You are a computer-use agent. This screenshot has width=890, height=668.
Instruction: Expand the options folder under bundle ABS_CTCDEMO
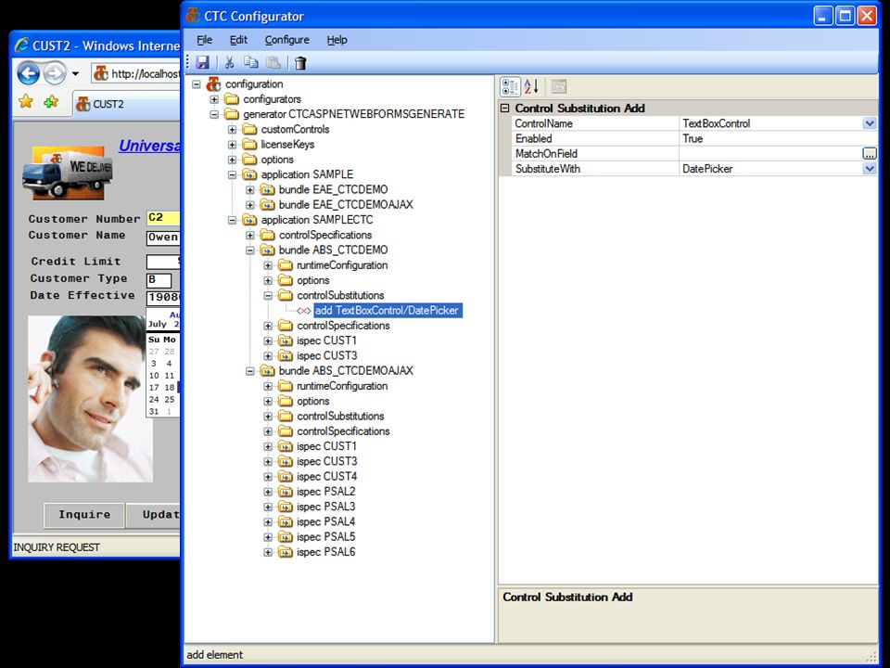coord(268,280)
